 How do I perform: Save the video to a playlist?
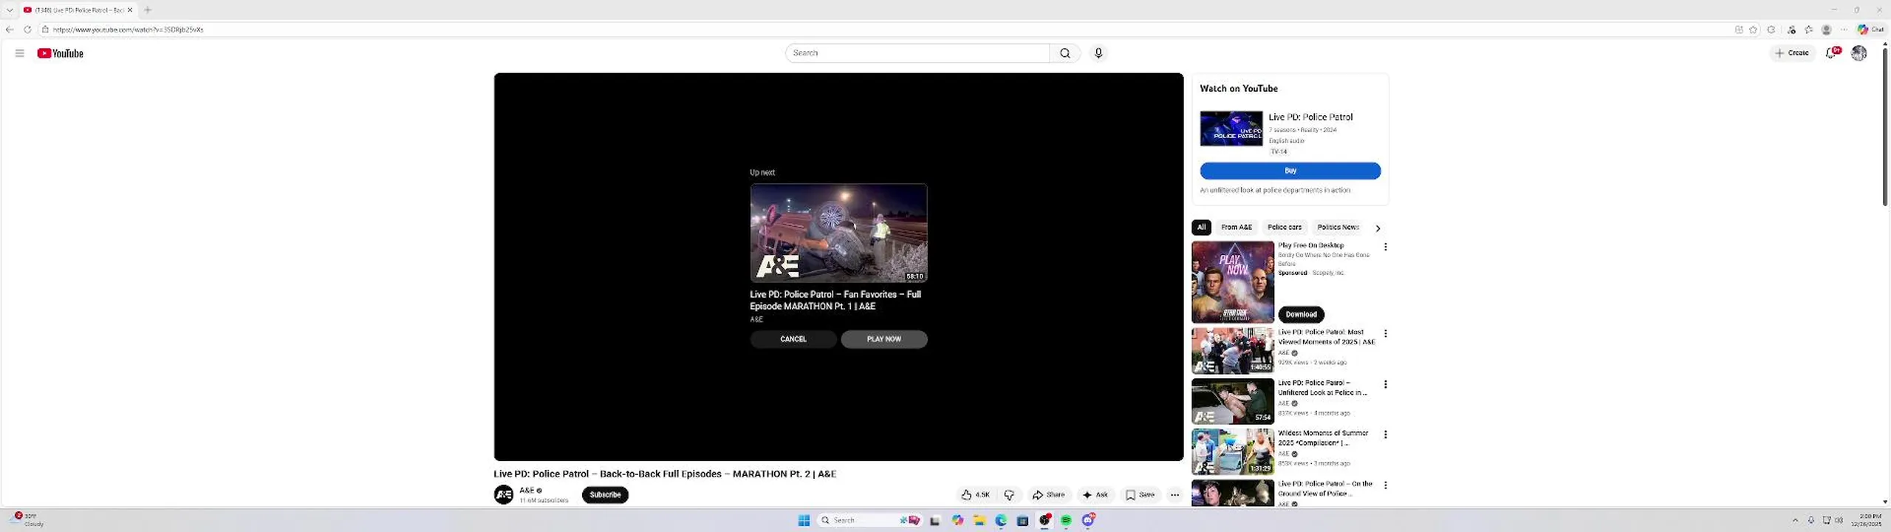[x=1140, y=495]
